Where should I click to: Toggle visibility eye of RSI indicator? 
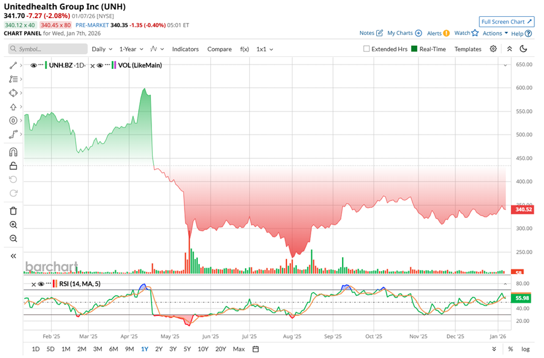(41, 284)
